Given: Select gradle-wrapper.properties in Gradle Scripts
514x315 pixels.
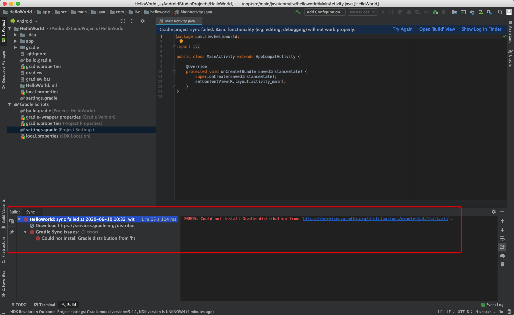Looking at the screenshot, I should tap(81, 117).
